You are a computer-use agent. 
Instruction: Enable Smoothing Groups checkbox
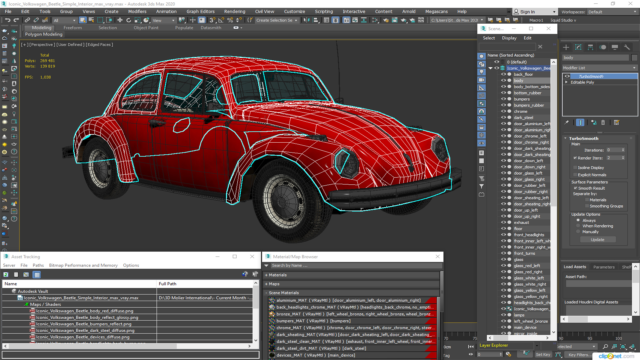click(587, 206)
